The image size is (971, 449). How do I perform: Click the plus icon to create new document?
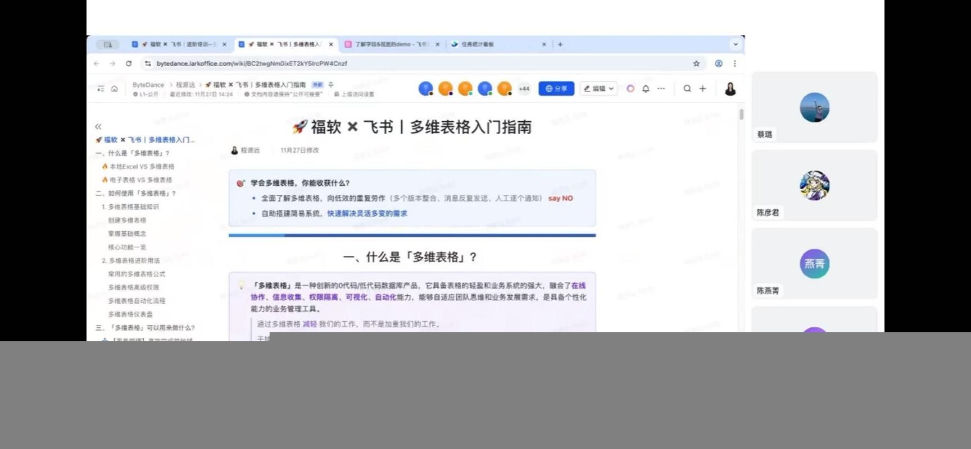pos(702,89)
